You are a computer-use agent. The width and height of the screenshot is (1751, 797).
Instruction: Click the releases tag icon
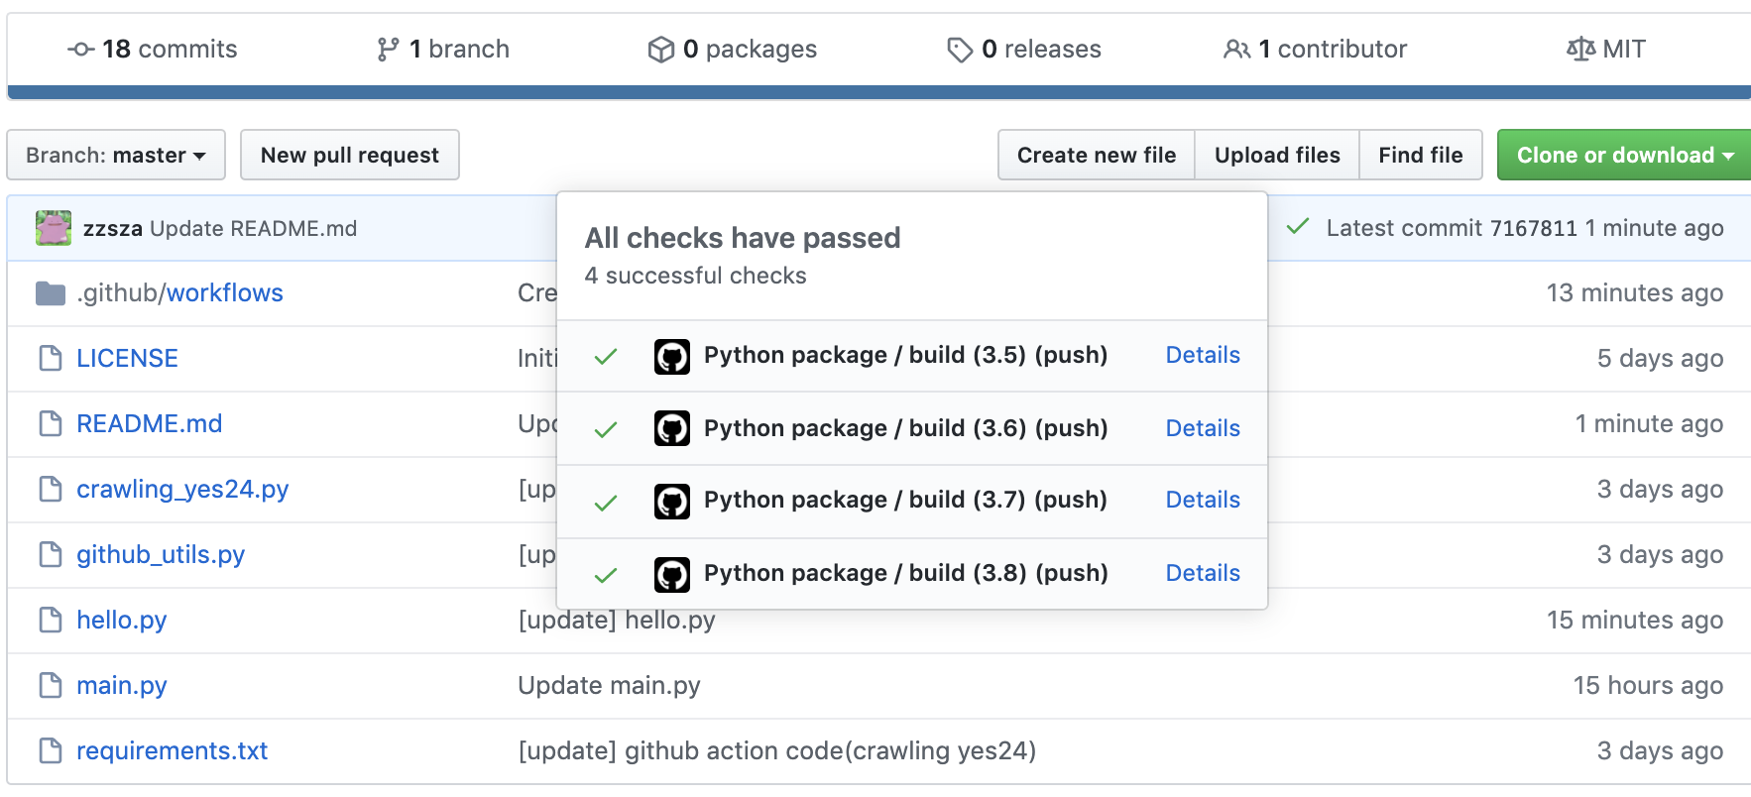point(960,50)
